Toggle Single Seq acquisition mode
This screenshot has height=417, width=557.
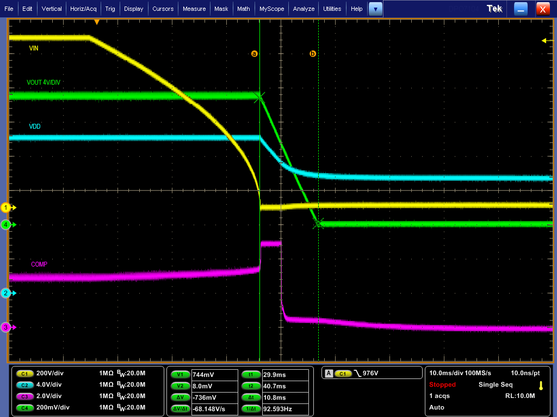click(x=495, y=384)
